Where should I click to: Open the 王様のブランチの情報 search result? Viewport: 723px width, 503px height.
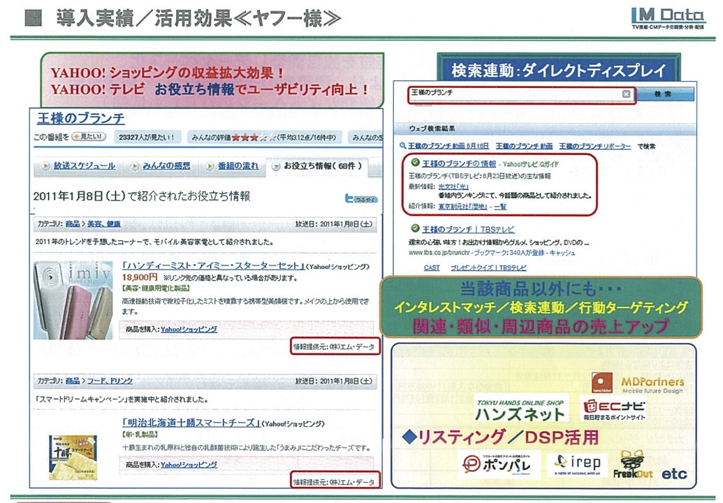coord(459,163)
